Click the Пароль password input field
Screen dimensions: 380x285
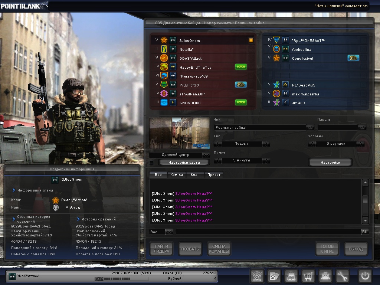pos(338,127)
